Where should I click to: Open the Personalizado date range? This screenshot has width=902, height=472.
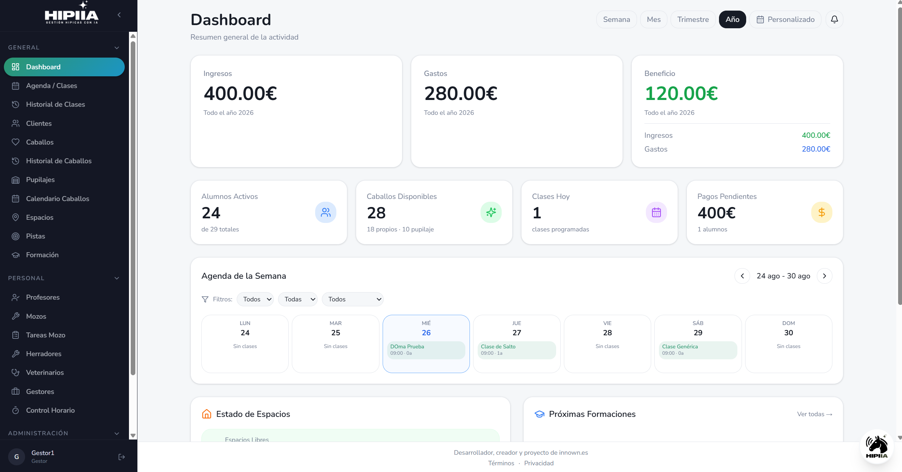coord(785,19)
